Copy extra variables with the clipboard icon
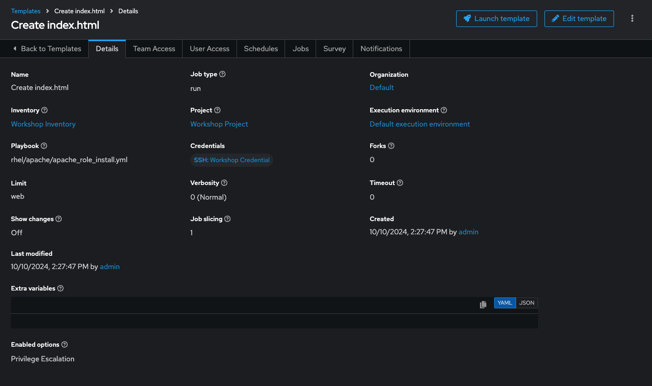This screenshot has height=386, width=652. (483, 304)
